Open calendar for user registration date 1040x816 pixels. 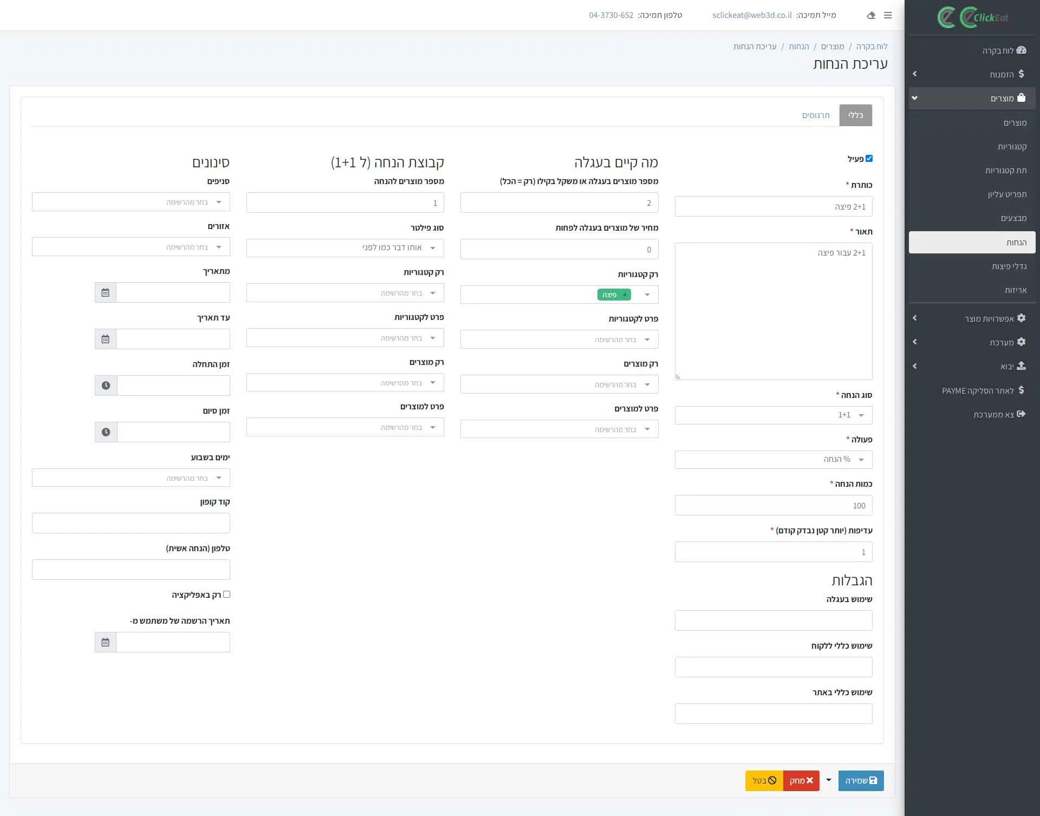pos(106,642)
